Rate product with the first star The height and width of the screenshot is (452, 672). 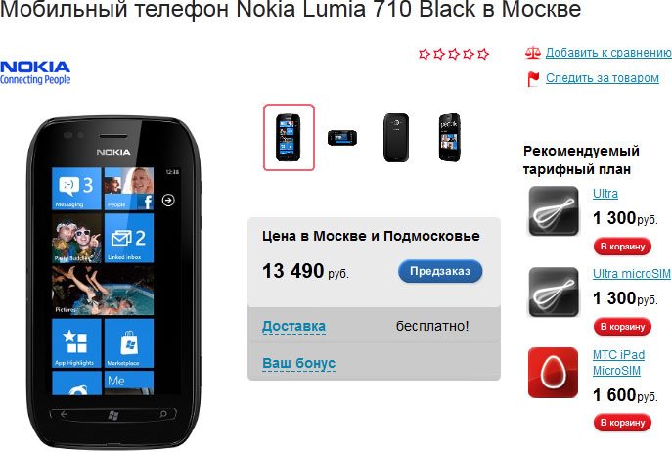pyautogui.click(x=425, y=54)
